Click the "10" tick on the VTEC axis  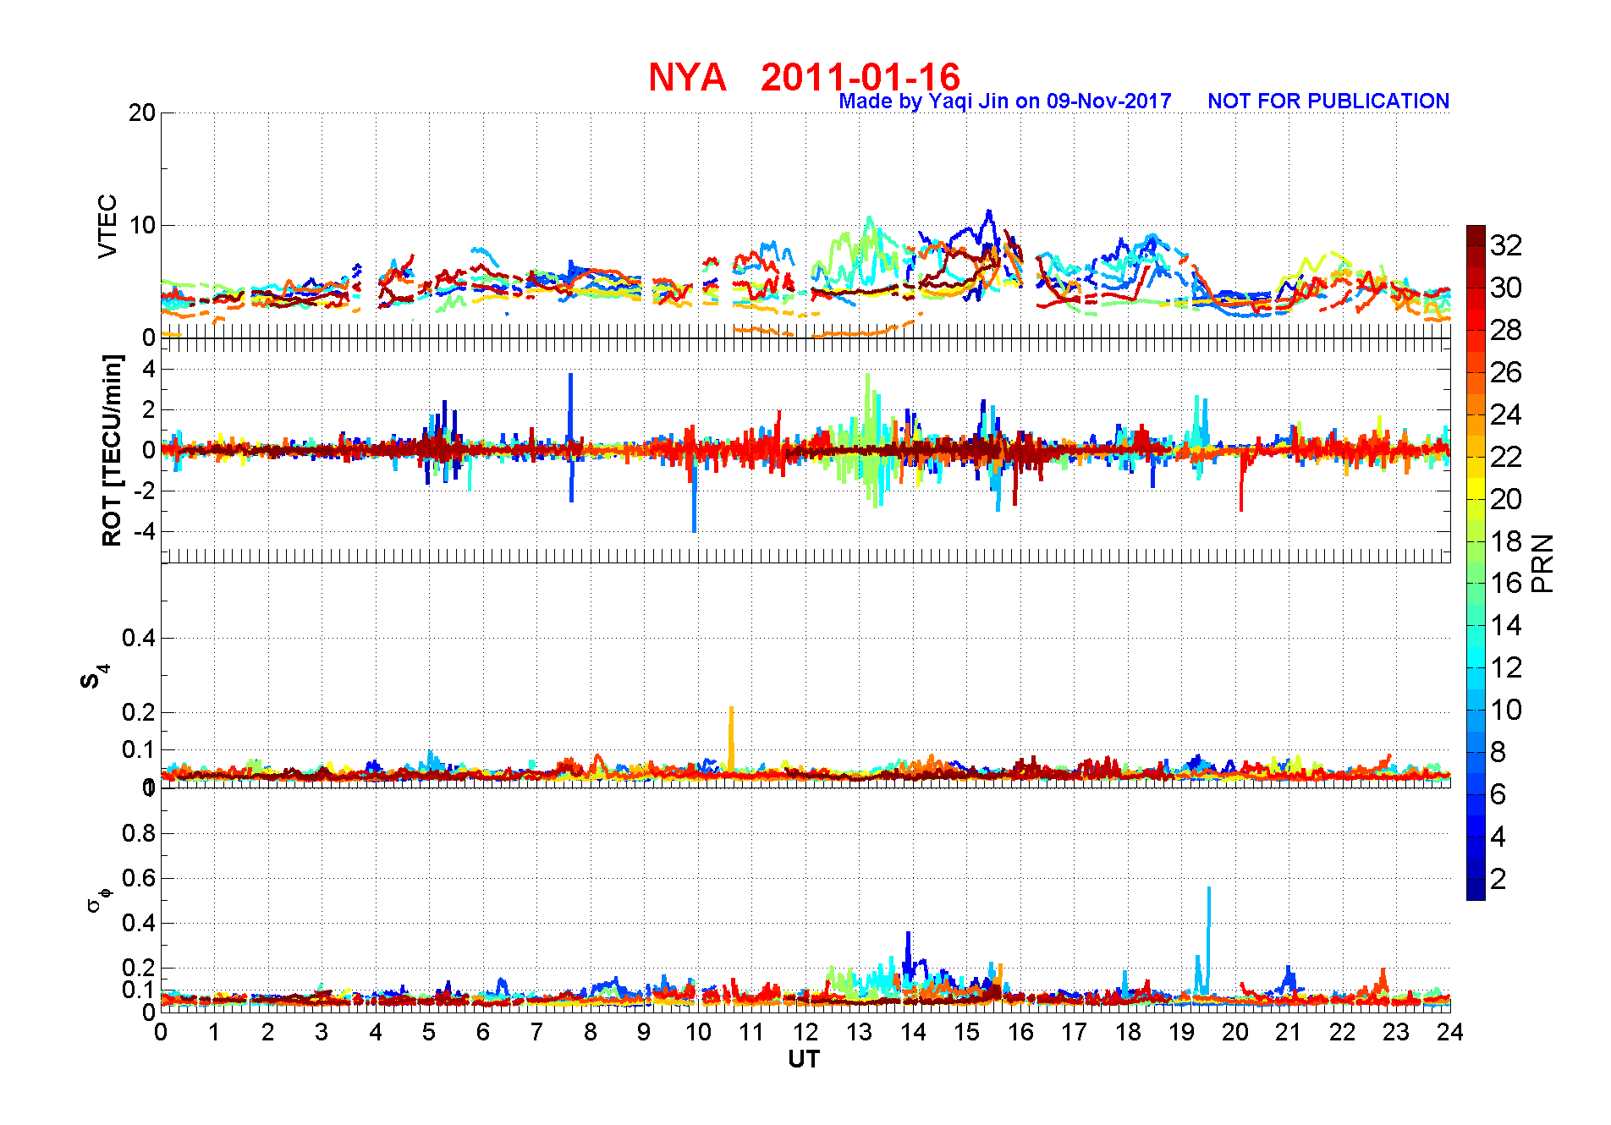141,225
